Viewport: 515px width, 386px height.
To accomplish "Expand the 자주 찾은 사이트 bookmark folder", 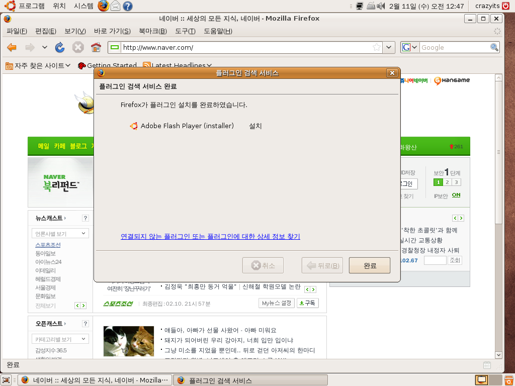I will click(38, 66).
